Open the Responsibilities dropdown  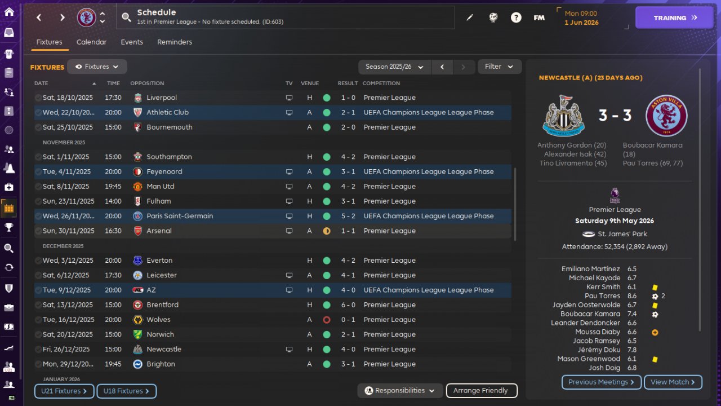point(400,390)
